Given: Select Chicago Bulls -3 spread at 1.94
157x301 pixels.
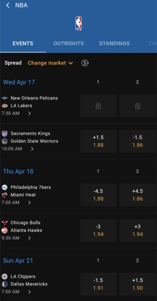Looking at the screenshot, I should point(98,230).
